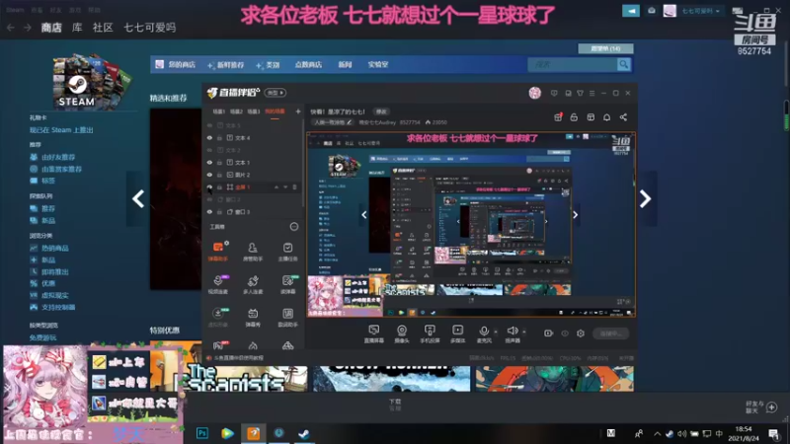Open 热销商品 link in Steam sidebar
Viewport: 790px width, 444px height.
tap(55, 249)
